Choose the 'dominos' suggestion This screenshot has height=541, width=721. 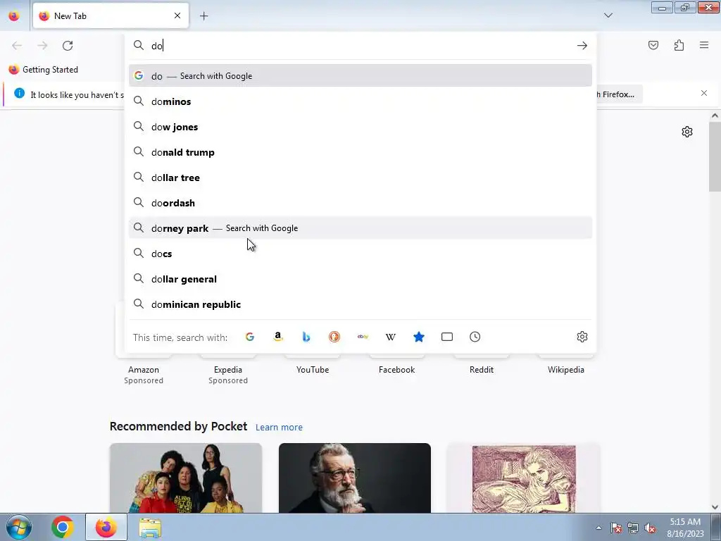point(360,101)
